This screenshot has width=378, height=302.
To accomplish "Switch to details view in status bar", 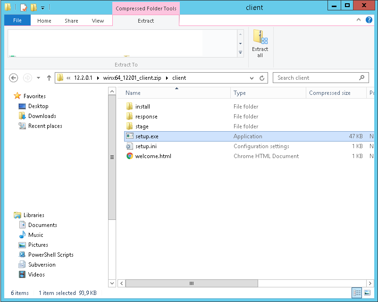I will tap(357, 293).
